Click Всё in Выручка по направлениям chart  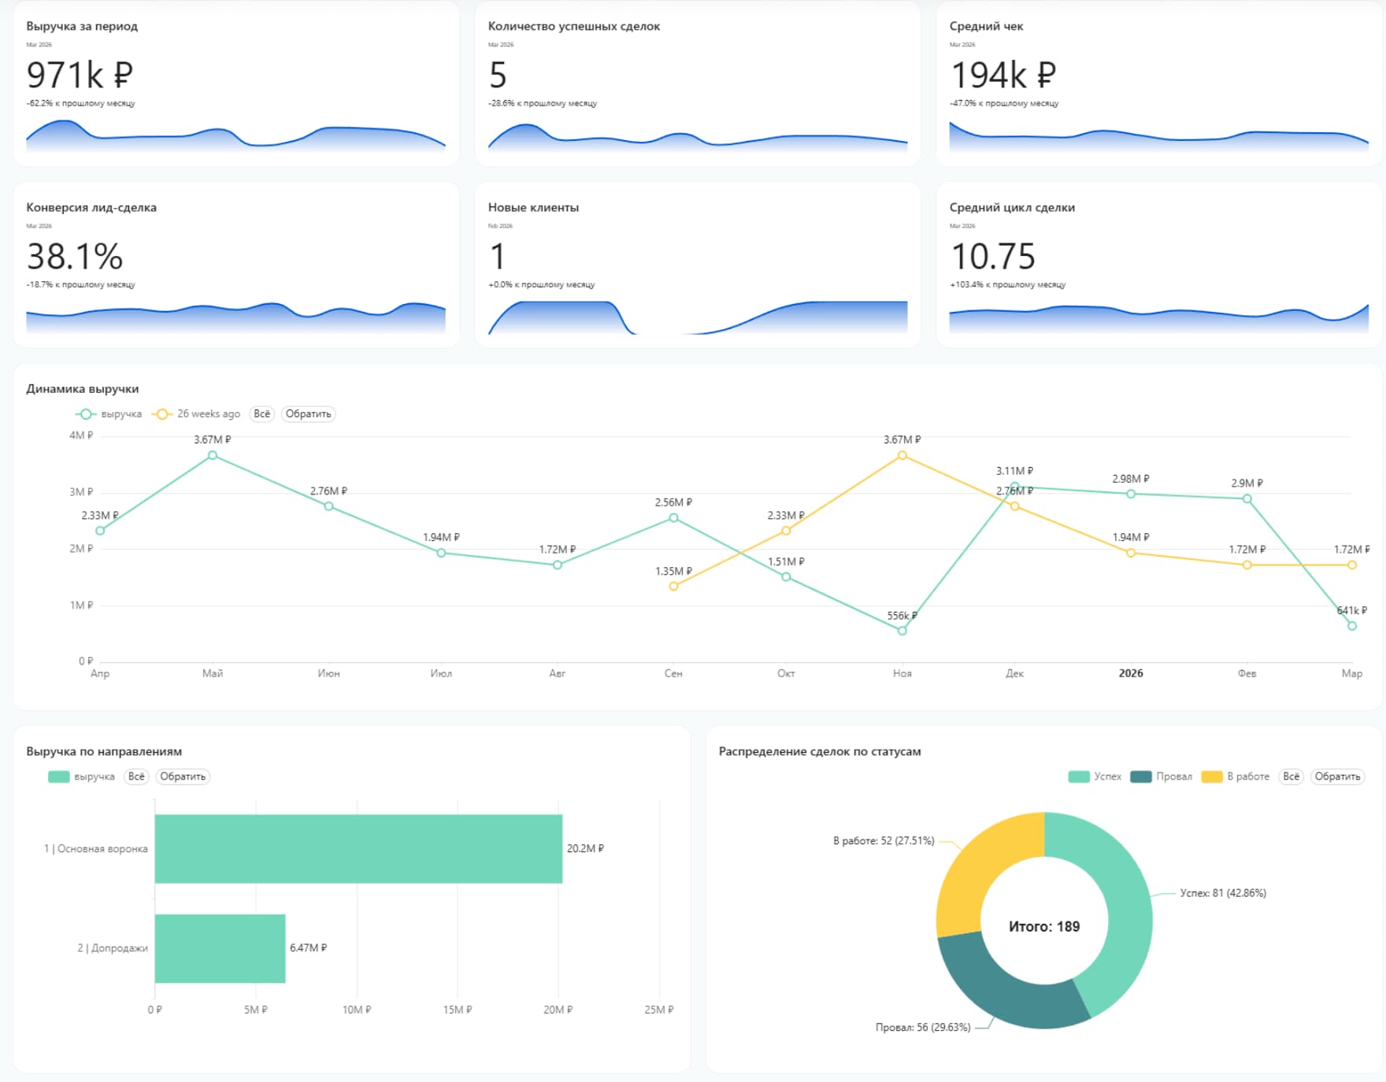(136, 776)
